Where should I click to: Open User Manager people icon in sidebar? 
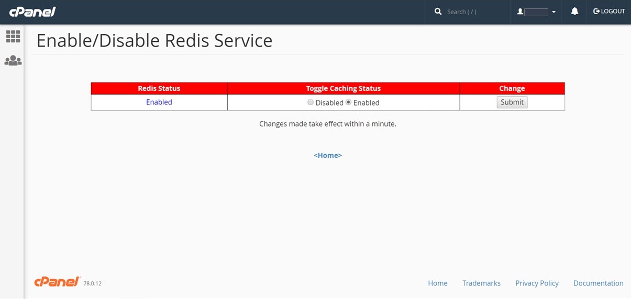click(x=13, y=61)
